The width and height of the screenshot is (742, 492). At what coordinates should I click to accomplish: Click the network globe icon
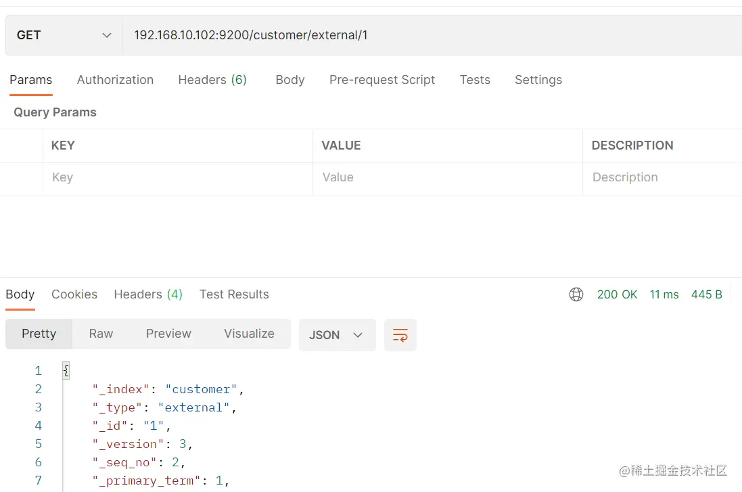[x=576, y=294]
